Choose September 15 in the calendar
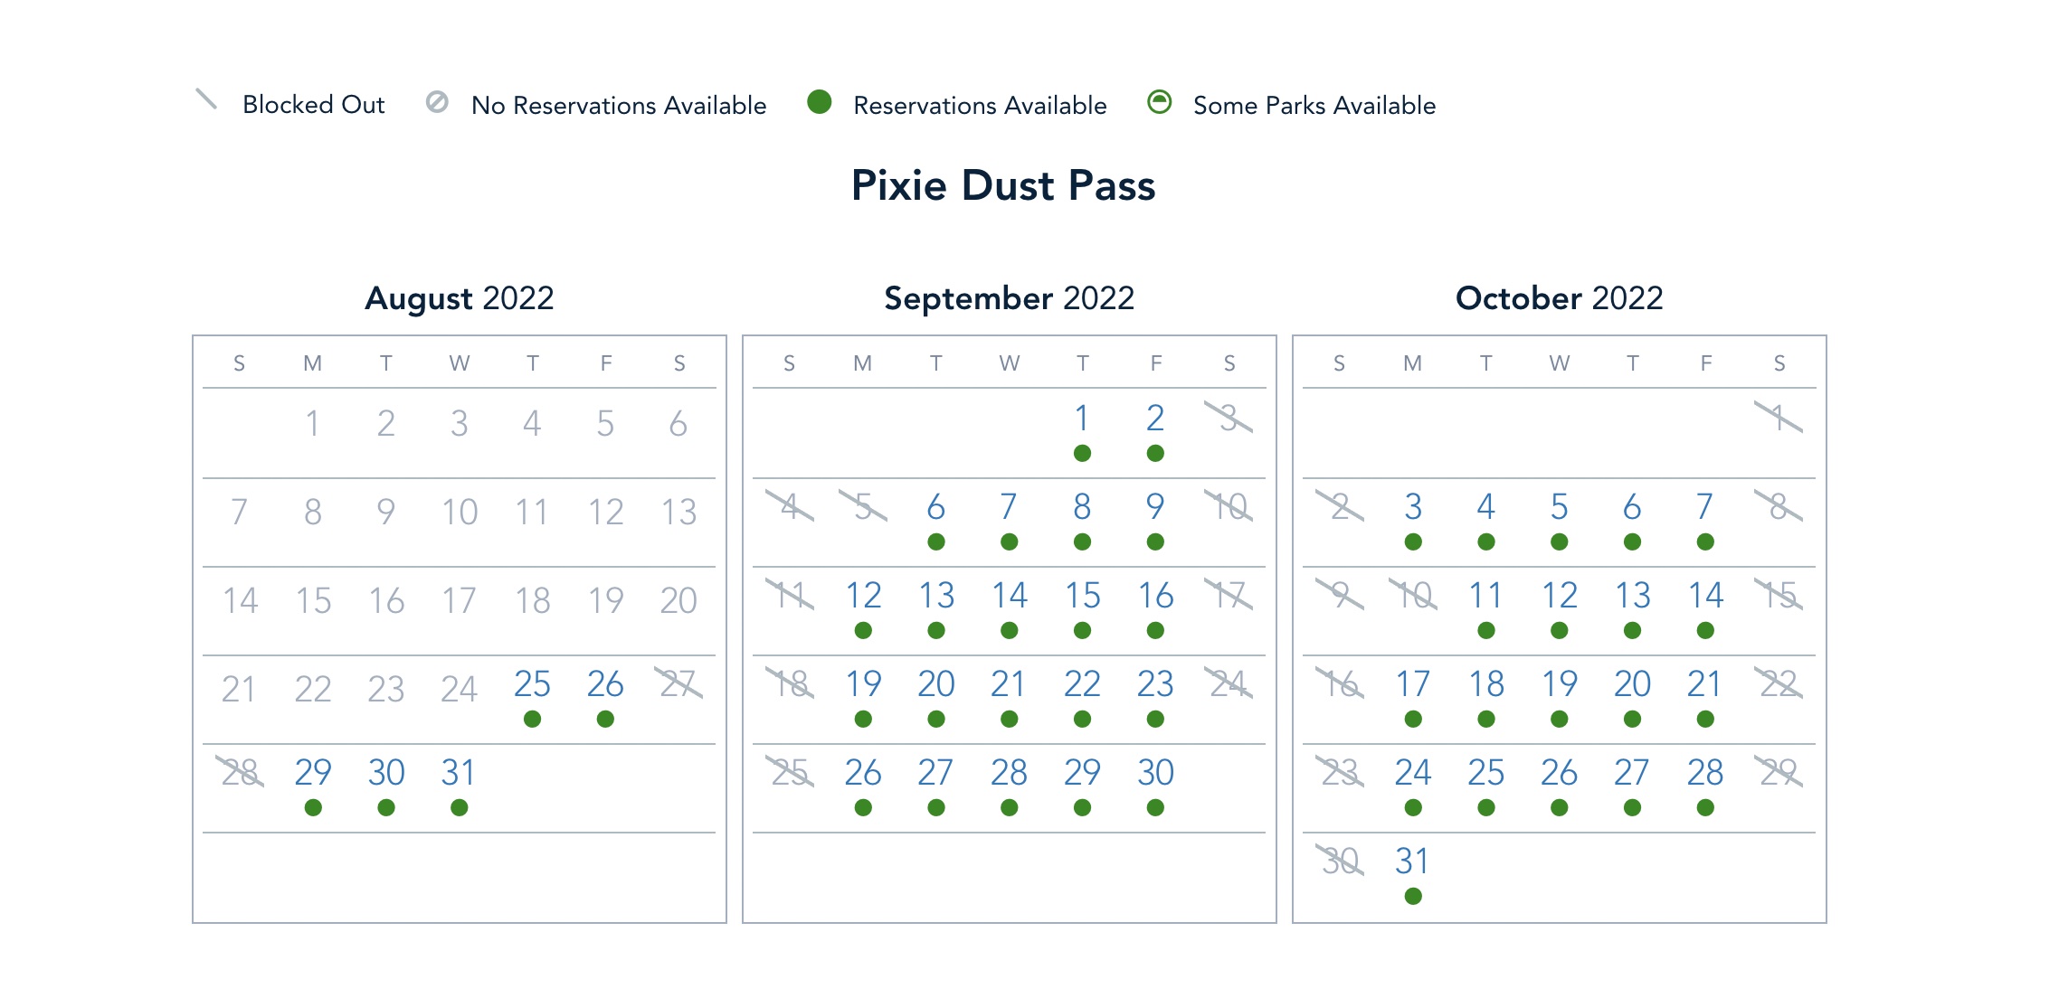This screenshot has width=2059, height=998. pos(1082,596)
